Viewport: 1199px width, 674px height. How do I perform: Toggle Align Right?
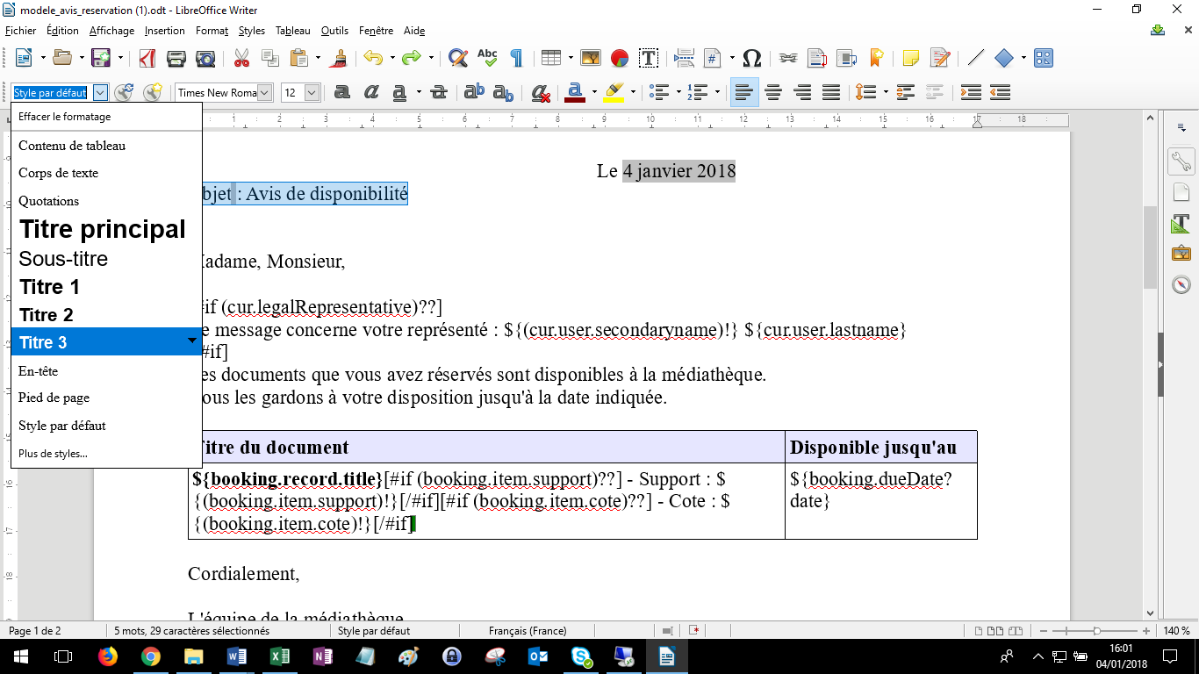pos(802,92)
